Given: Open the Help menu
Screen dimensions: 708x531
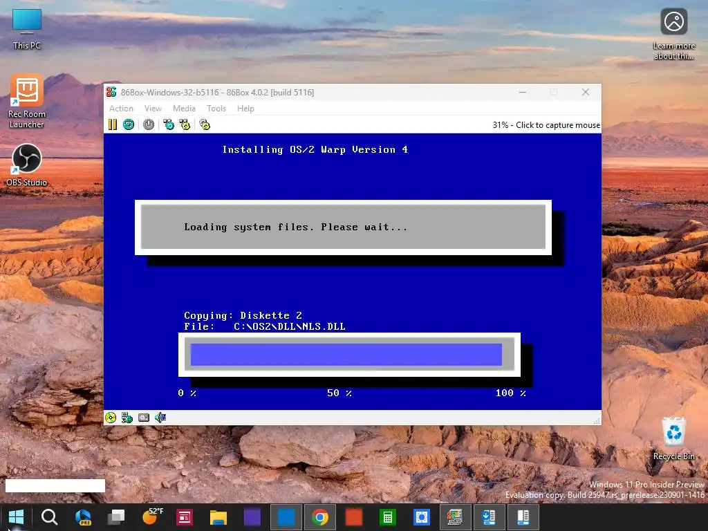Looking at the screenshot, I should pyautogui.click(x=245, y=109).
